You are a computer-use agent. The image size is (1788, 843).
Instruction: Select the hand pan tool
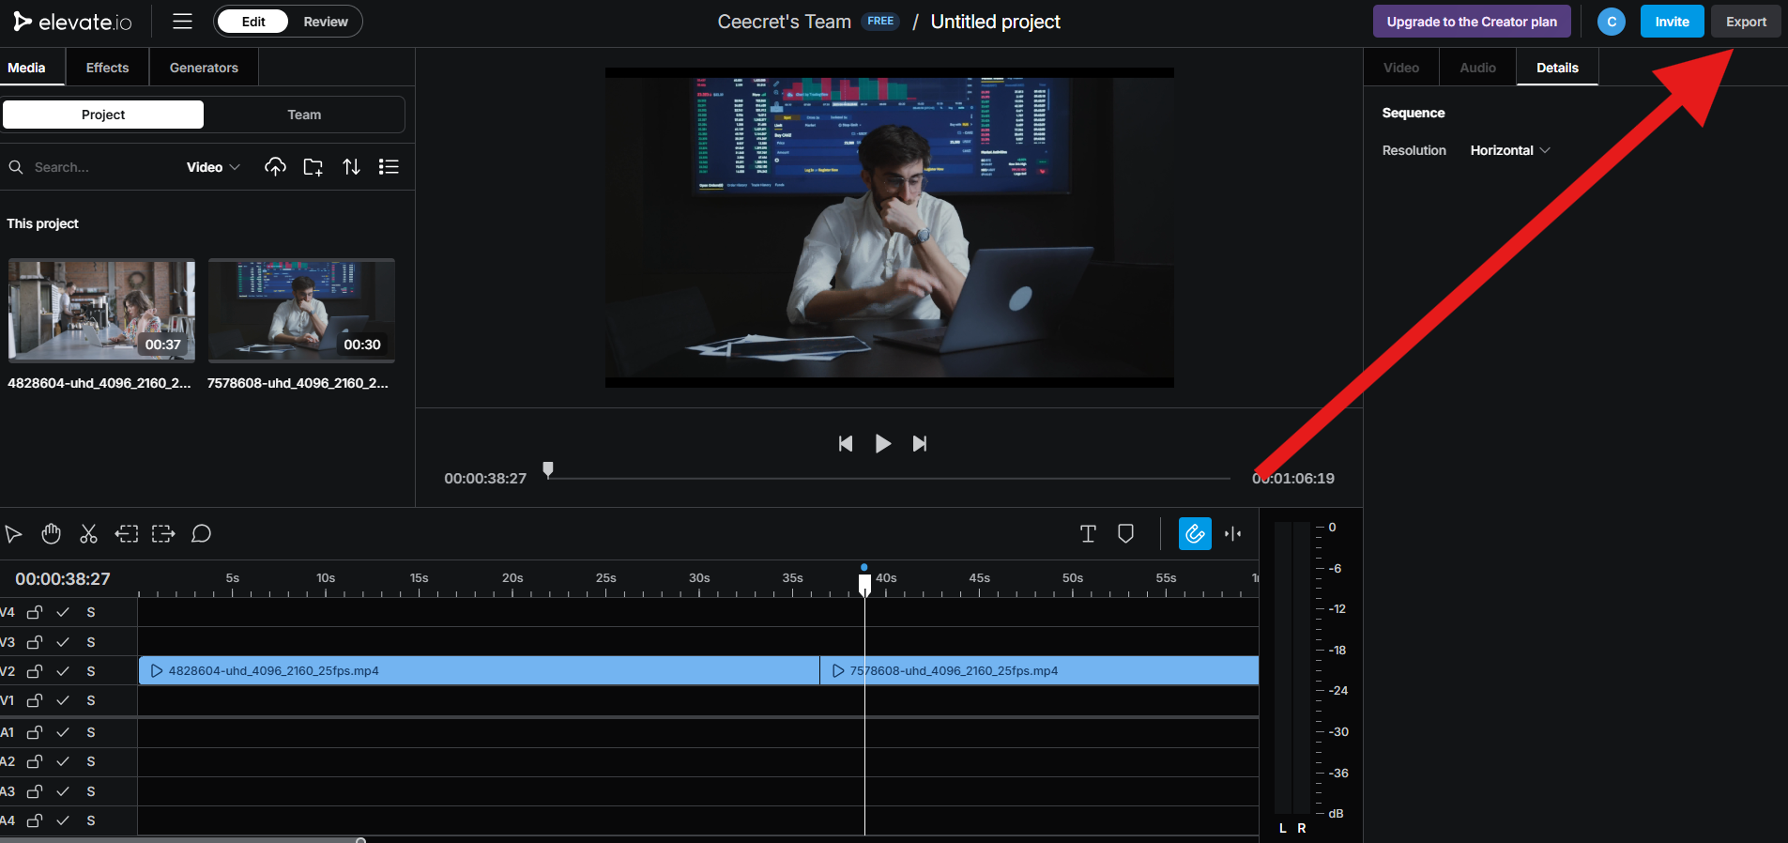click(51, 534)
